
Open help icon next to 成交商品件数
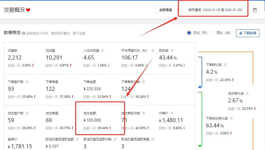click(143, 113)
